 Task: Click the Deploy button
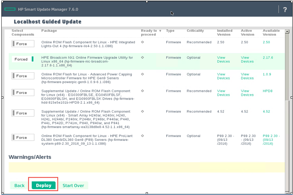pos(43,185)
